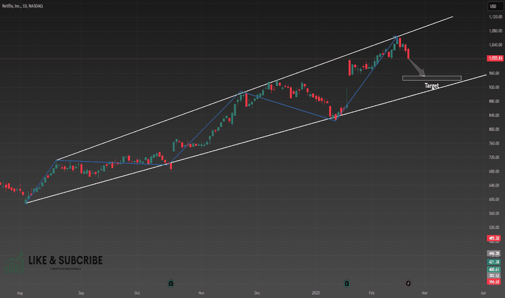Open the earnings marker after 2025 label
Viewport: 505px width, 298px height.
pyautogui.click(x=347, y=283)
